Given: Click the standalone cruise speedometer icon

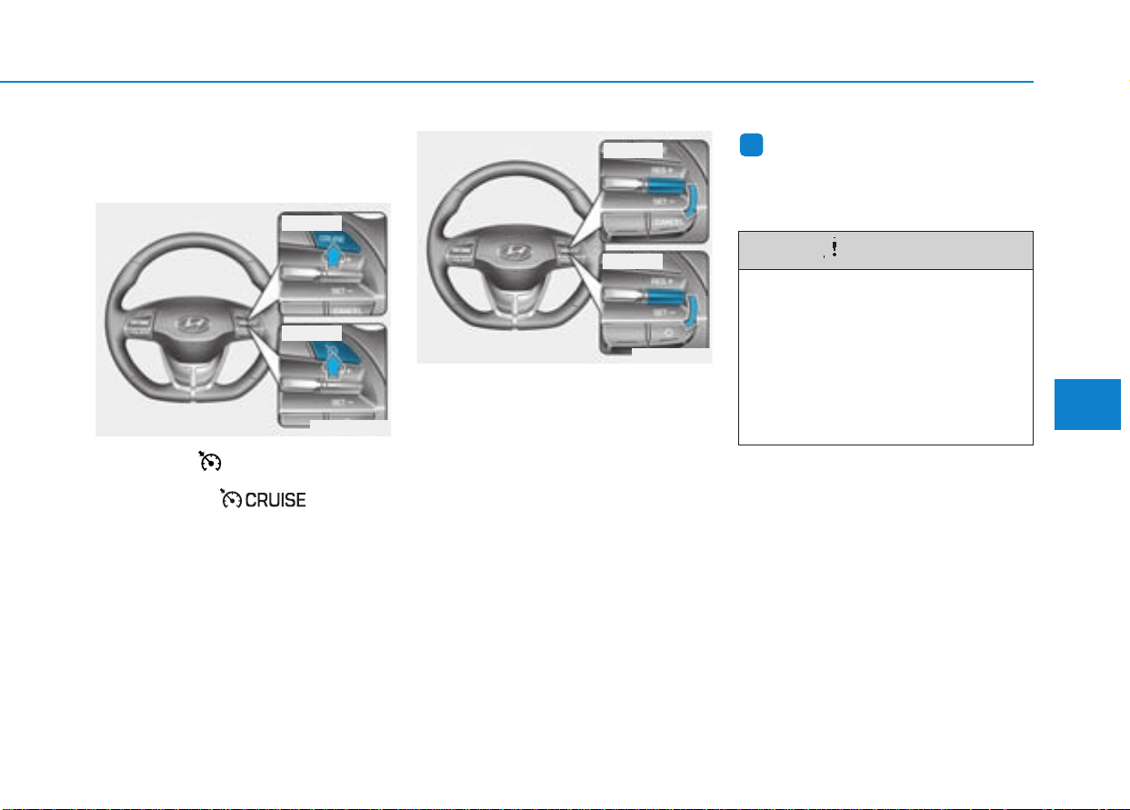Looking at the screenshot, I should pos(210,463).
